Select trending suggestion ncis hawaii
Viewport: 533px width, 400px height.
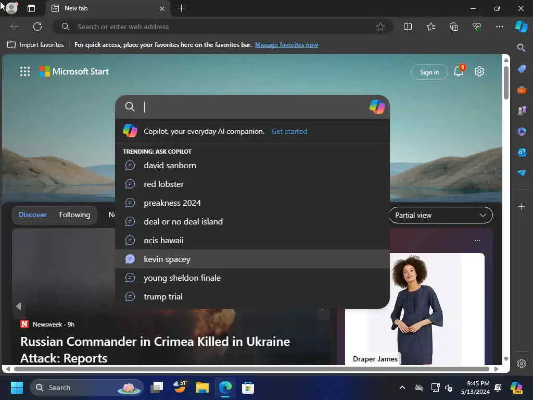pos(252,240)
